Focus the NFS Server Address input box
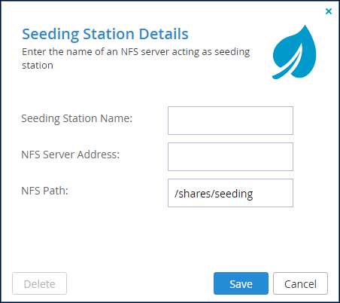This screenshot has height=303, width=340. [230, 157]
